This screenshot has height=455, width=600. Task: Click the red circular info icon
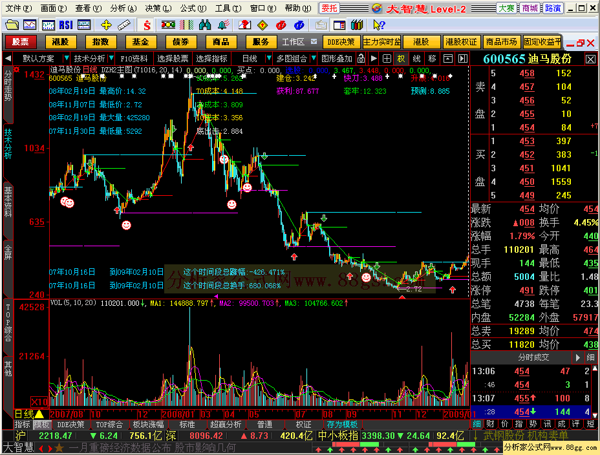point(281,25)
